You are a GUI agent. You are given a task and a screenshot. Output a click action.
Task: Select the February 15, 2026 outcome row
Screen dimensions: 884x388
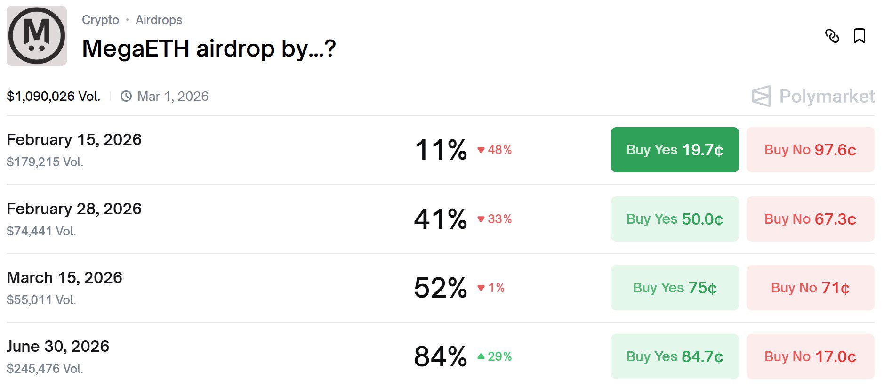coord(74,140)
